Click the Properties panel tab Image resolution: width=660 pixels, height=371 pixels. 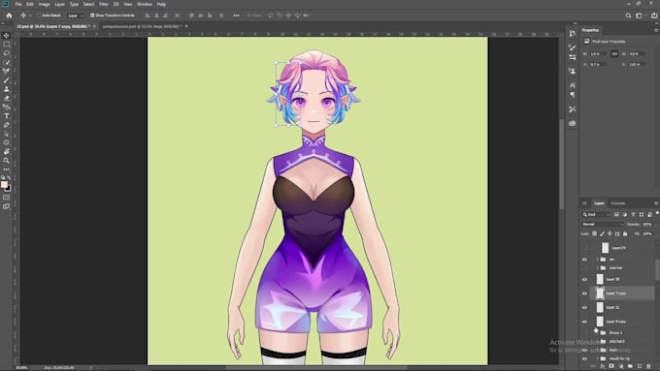coord(590,30)
